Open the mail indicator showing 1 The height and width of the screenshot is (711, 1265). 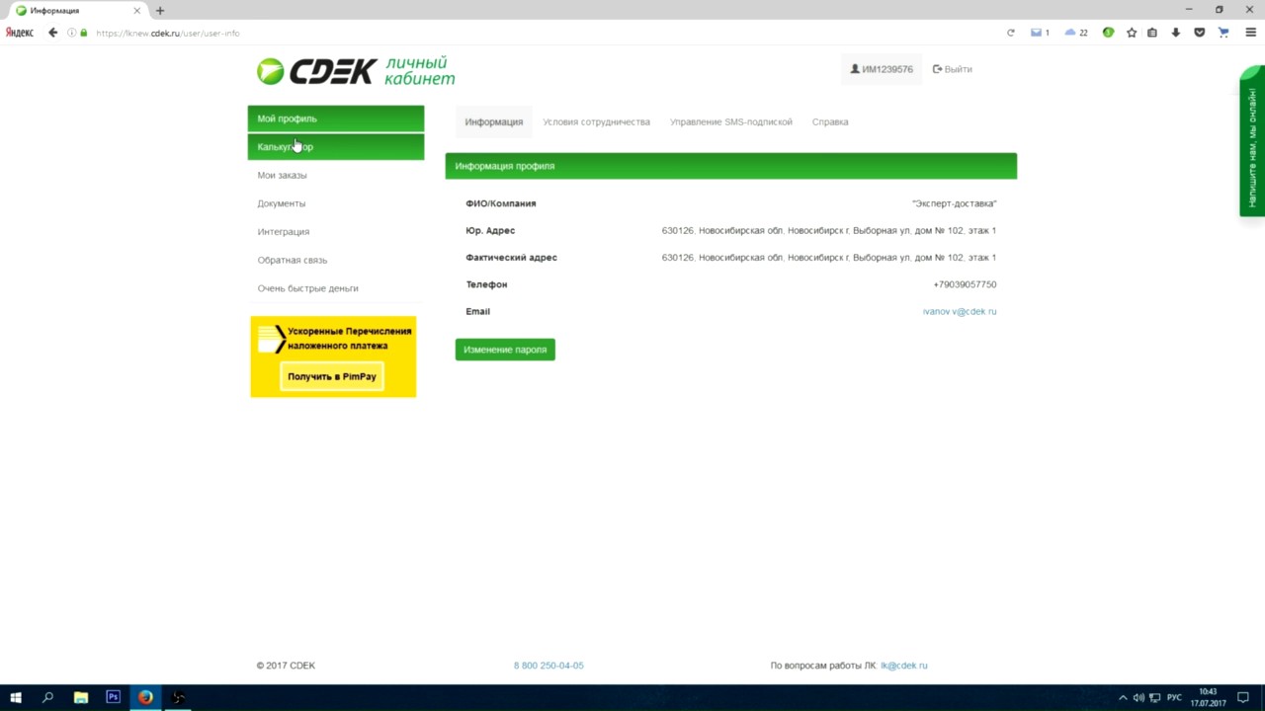click(x=1040, y=33)
